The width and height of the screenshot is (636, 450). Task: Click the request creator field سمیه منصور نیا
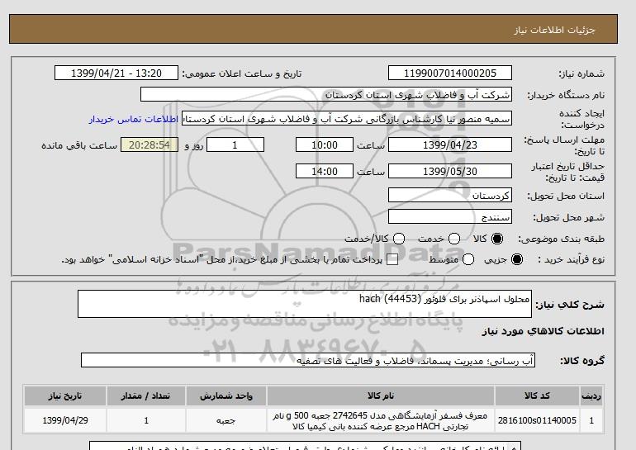(347, 119)
